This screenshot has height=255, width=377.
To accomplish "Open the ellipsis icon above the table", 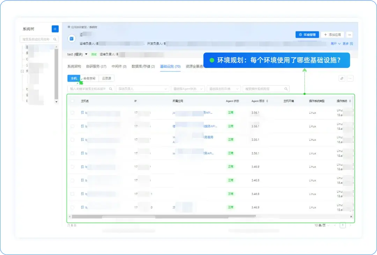I will tap(349, 78).
